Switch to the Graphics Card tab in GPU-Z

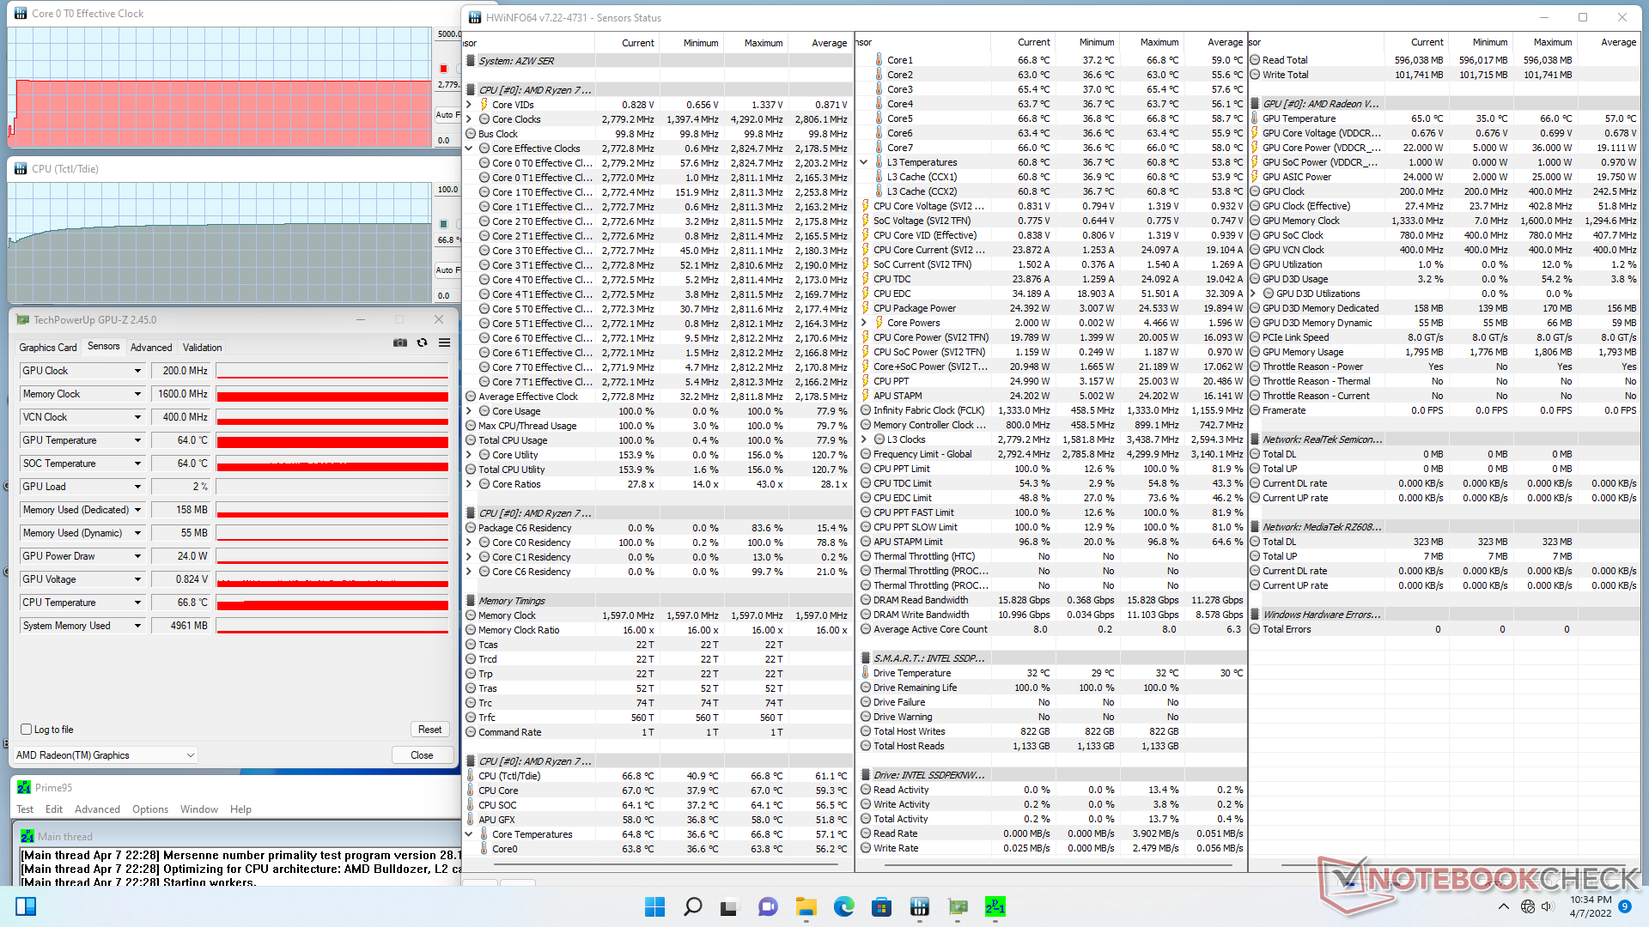tap(48, 348)
